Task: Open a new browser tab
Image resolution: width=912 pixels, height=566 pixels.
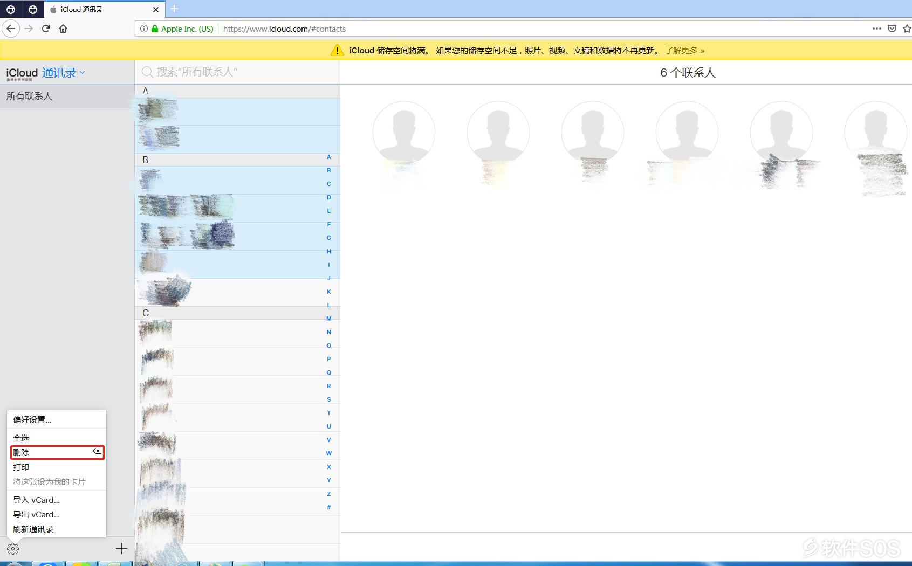Action: tap(174, 9)
